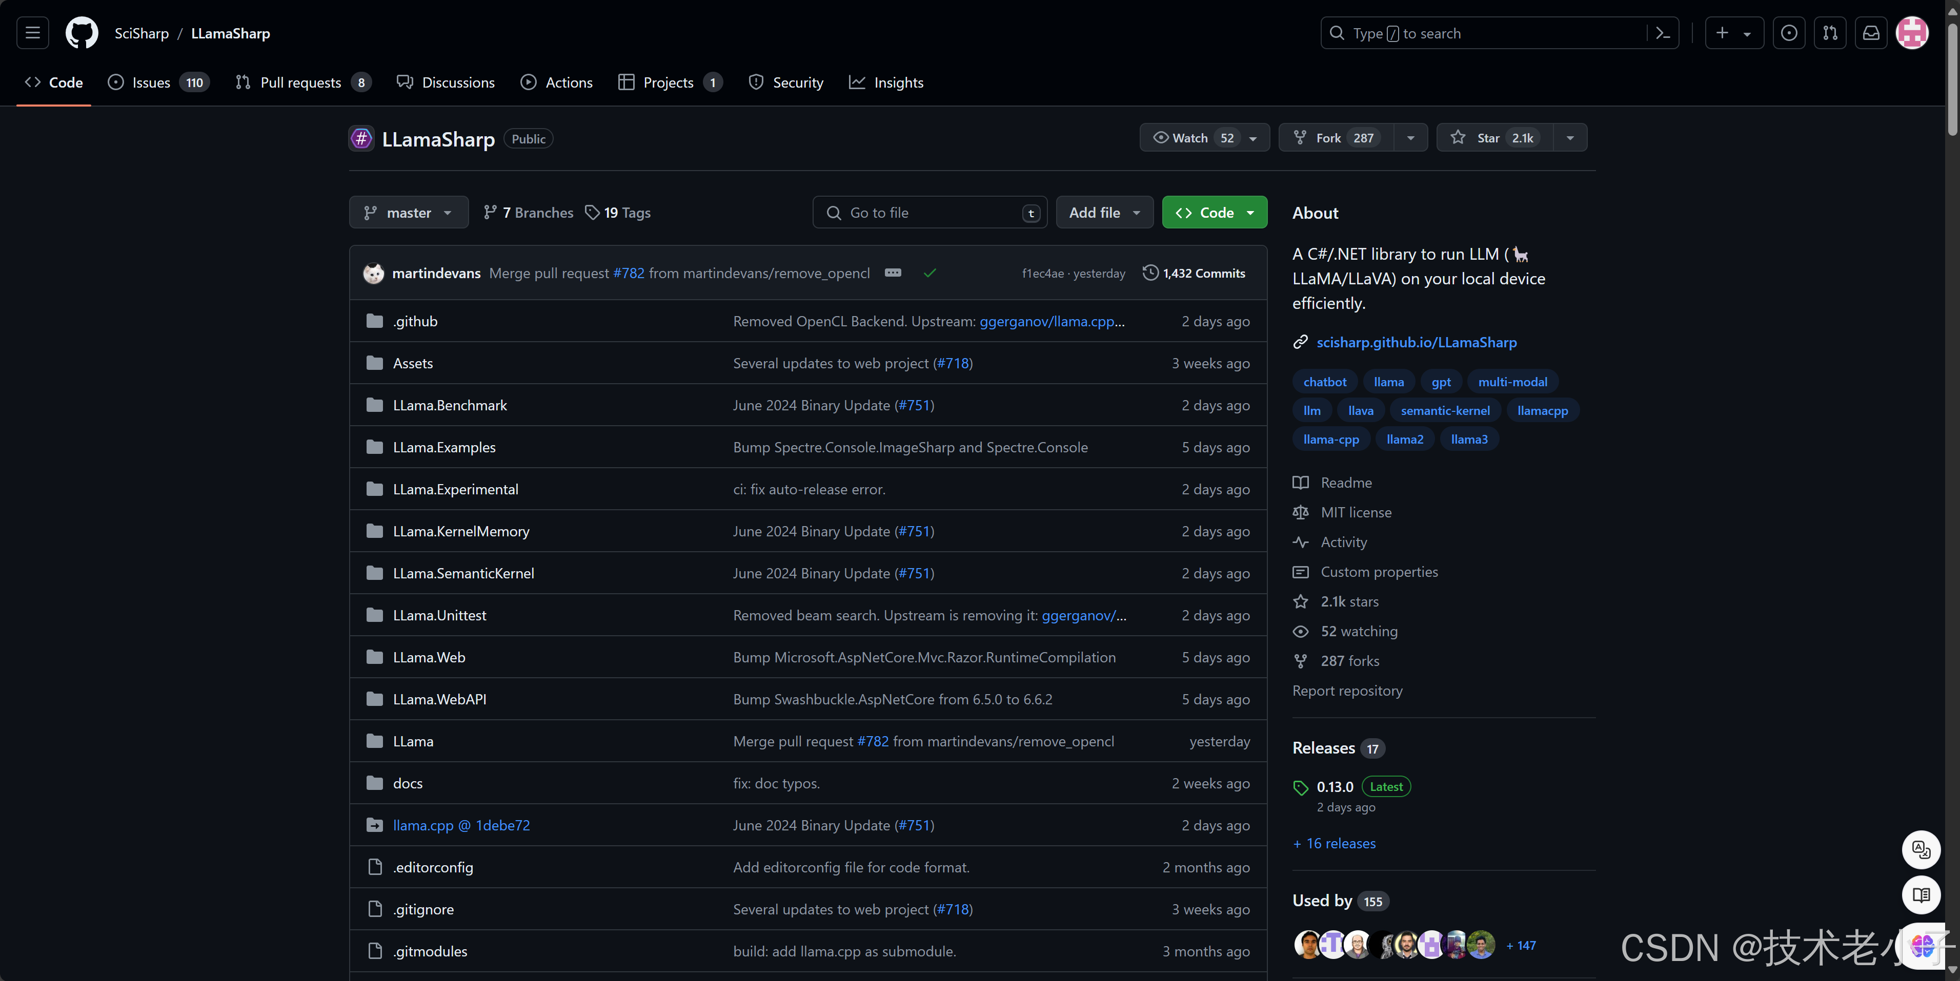Expand the star lists dropdown arrow
The width and height of the screenshot is (1960, 981).
[1570, 138]
